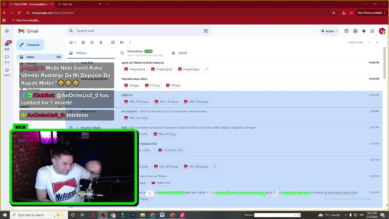Open search options filter icon
This screenshot has width=389, height=219.
point(206,31)
